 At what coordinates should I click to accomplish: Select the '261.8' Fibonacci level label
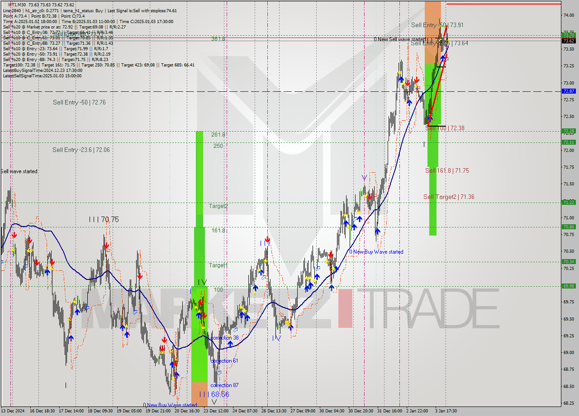click(218, 135)
